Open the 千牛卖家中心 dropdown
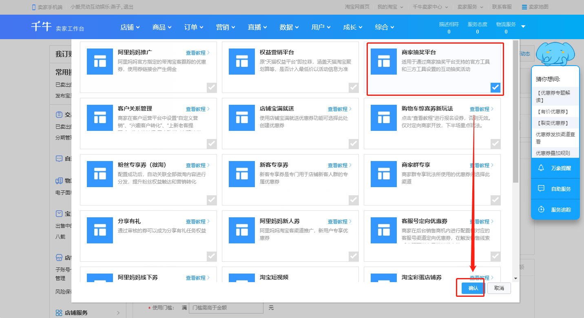Image resolution: width=584 pixels, height=318 pixels. 430,7
